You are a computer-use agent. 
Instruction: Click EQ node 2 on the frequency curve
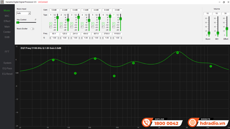point(75,73)
